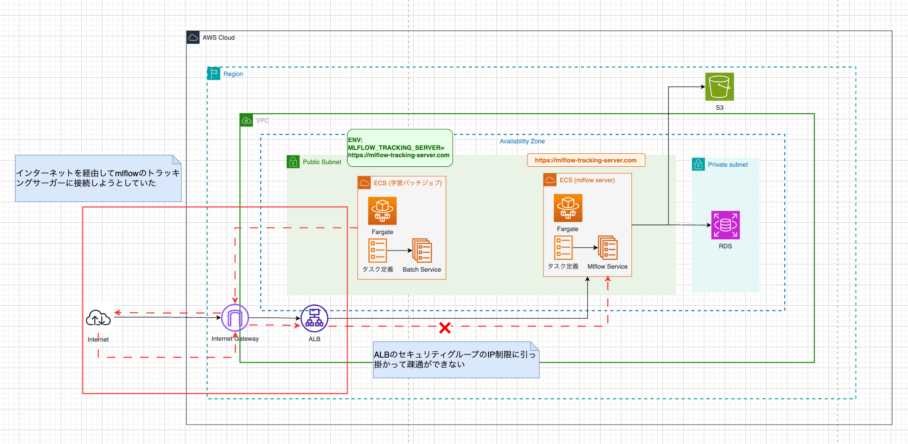Click task definition icon in batch job group

tap(377, 251)
